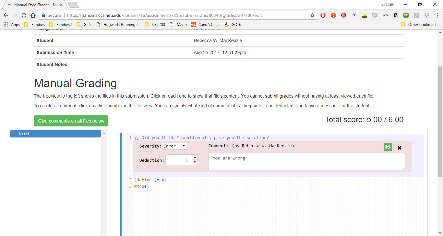Click into the 'You are wrong' comment box
The height and width of the screenshot is (236, 443).
306,161
